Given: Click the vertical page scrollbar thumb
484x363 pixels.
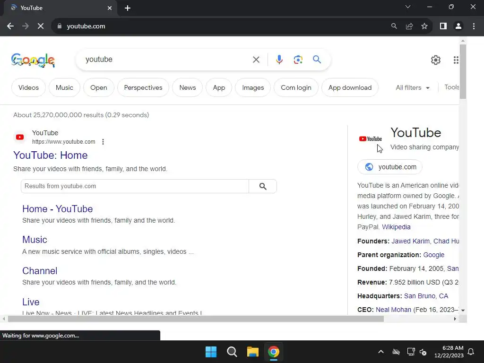Looking at the screenshot, I should point(463,72).
